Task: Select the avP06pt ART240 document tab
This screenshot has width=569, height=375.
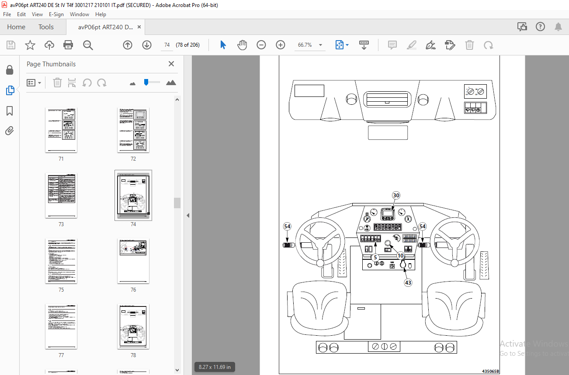Action: pos(105,27)
